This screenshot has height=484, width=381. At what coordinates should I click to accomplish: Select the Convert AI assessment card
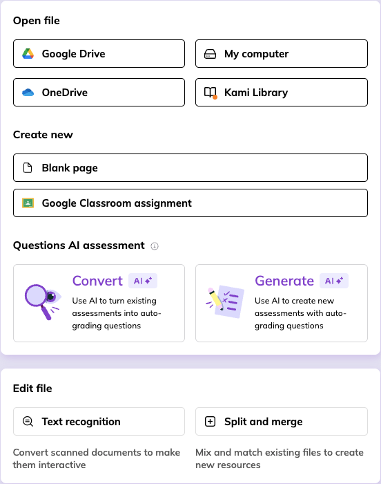tap(99, 303)
